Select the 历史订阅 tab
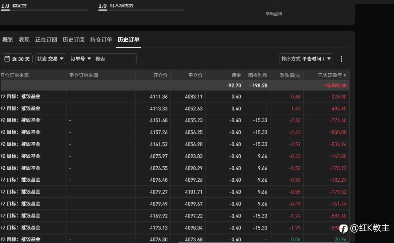The width and height of the screenshot is (394, 243). (74, 40)
